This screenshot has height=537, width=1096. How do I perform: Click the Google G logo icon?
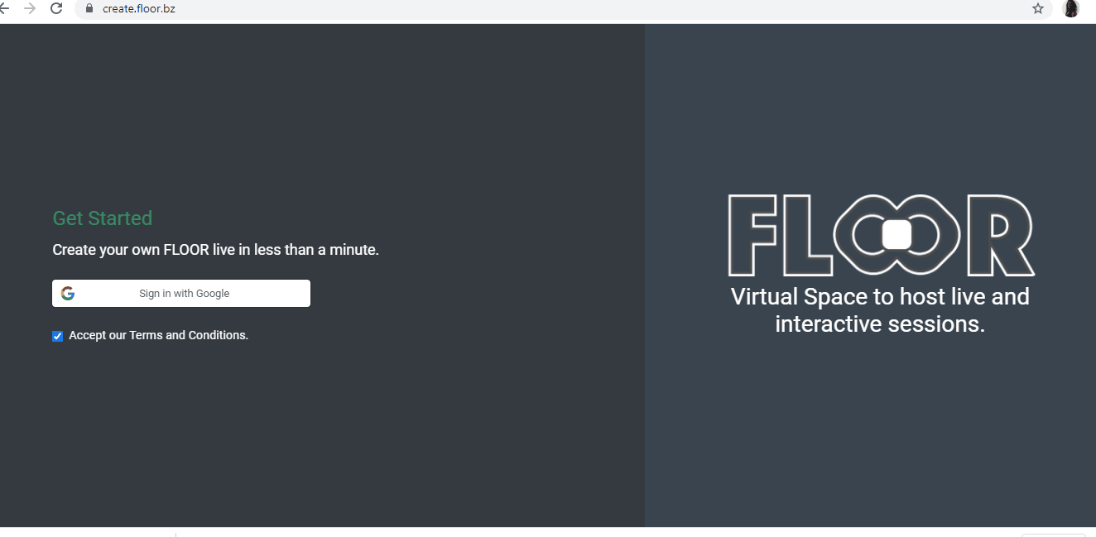[68, 293]
